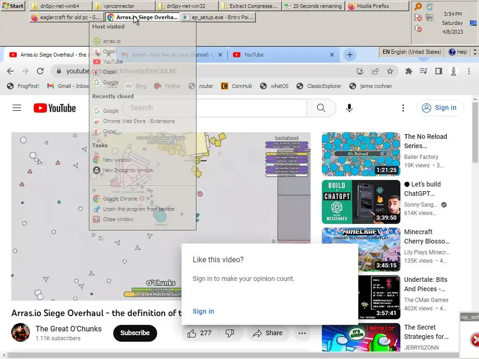Select arras.io in Most visited
479x359 pixels.
[143, 41]
